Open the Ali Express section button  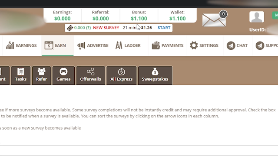pos(122,75)
